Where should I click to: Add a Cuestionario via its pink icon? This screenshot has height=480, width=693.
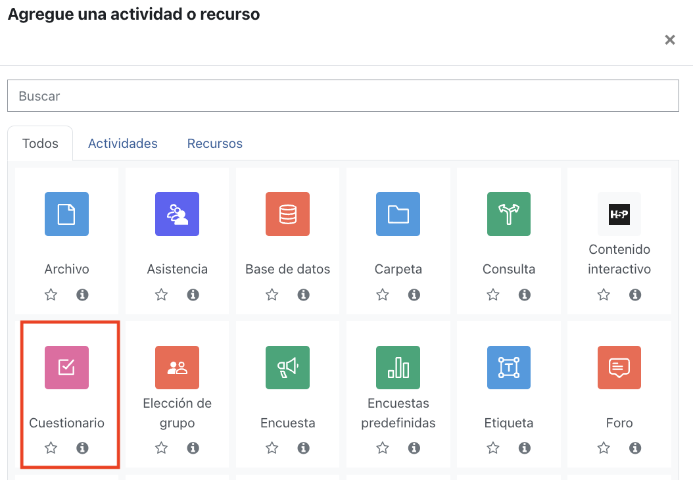[x=67, y=368]
